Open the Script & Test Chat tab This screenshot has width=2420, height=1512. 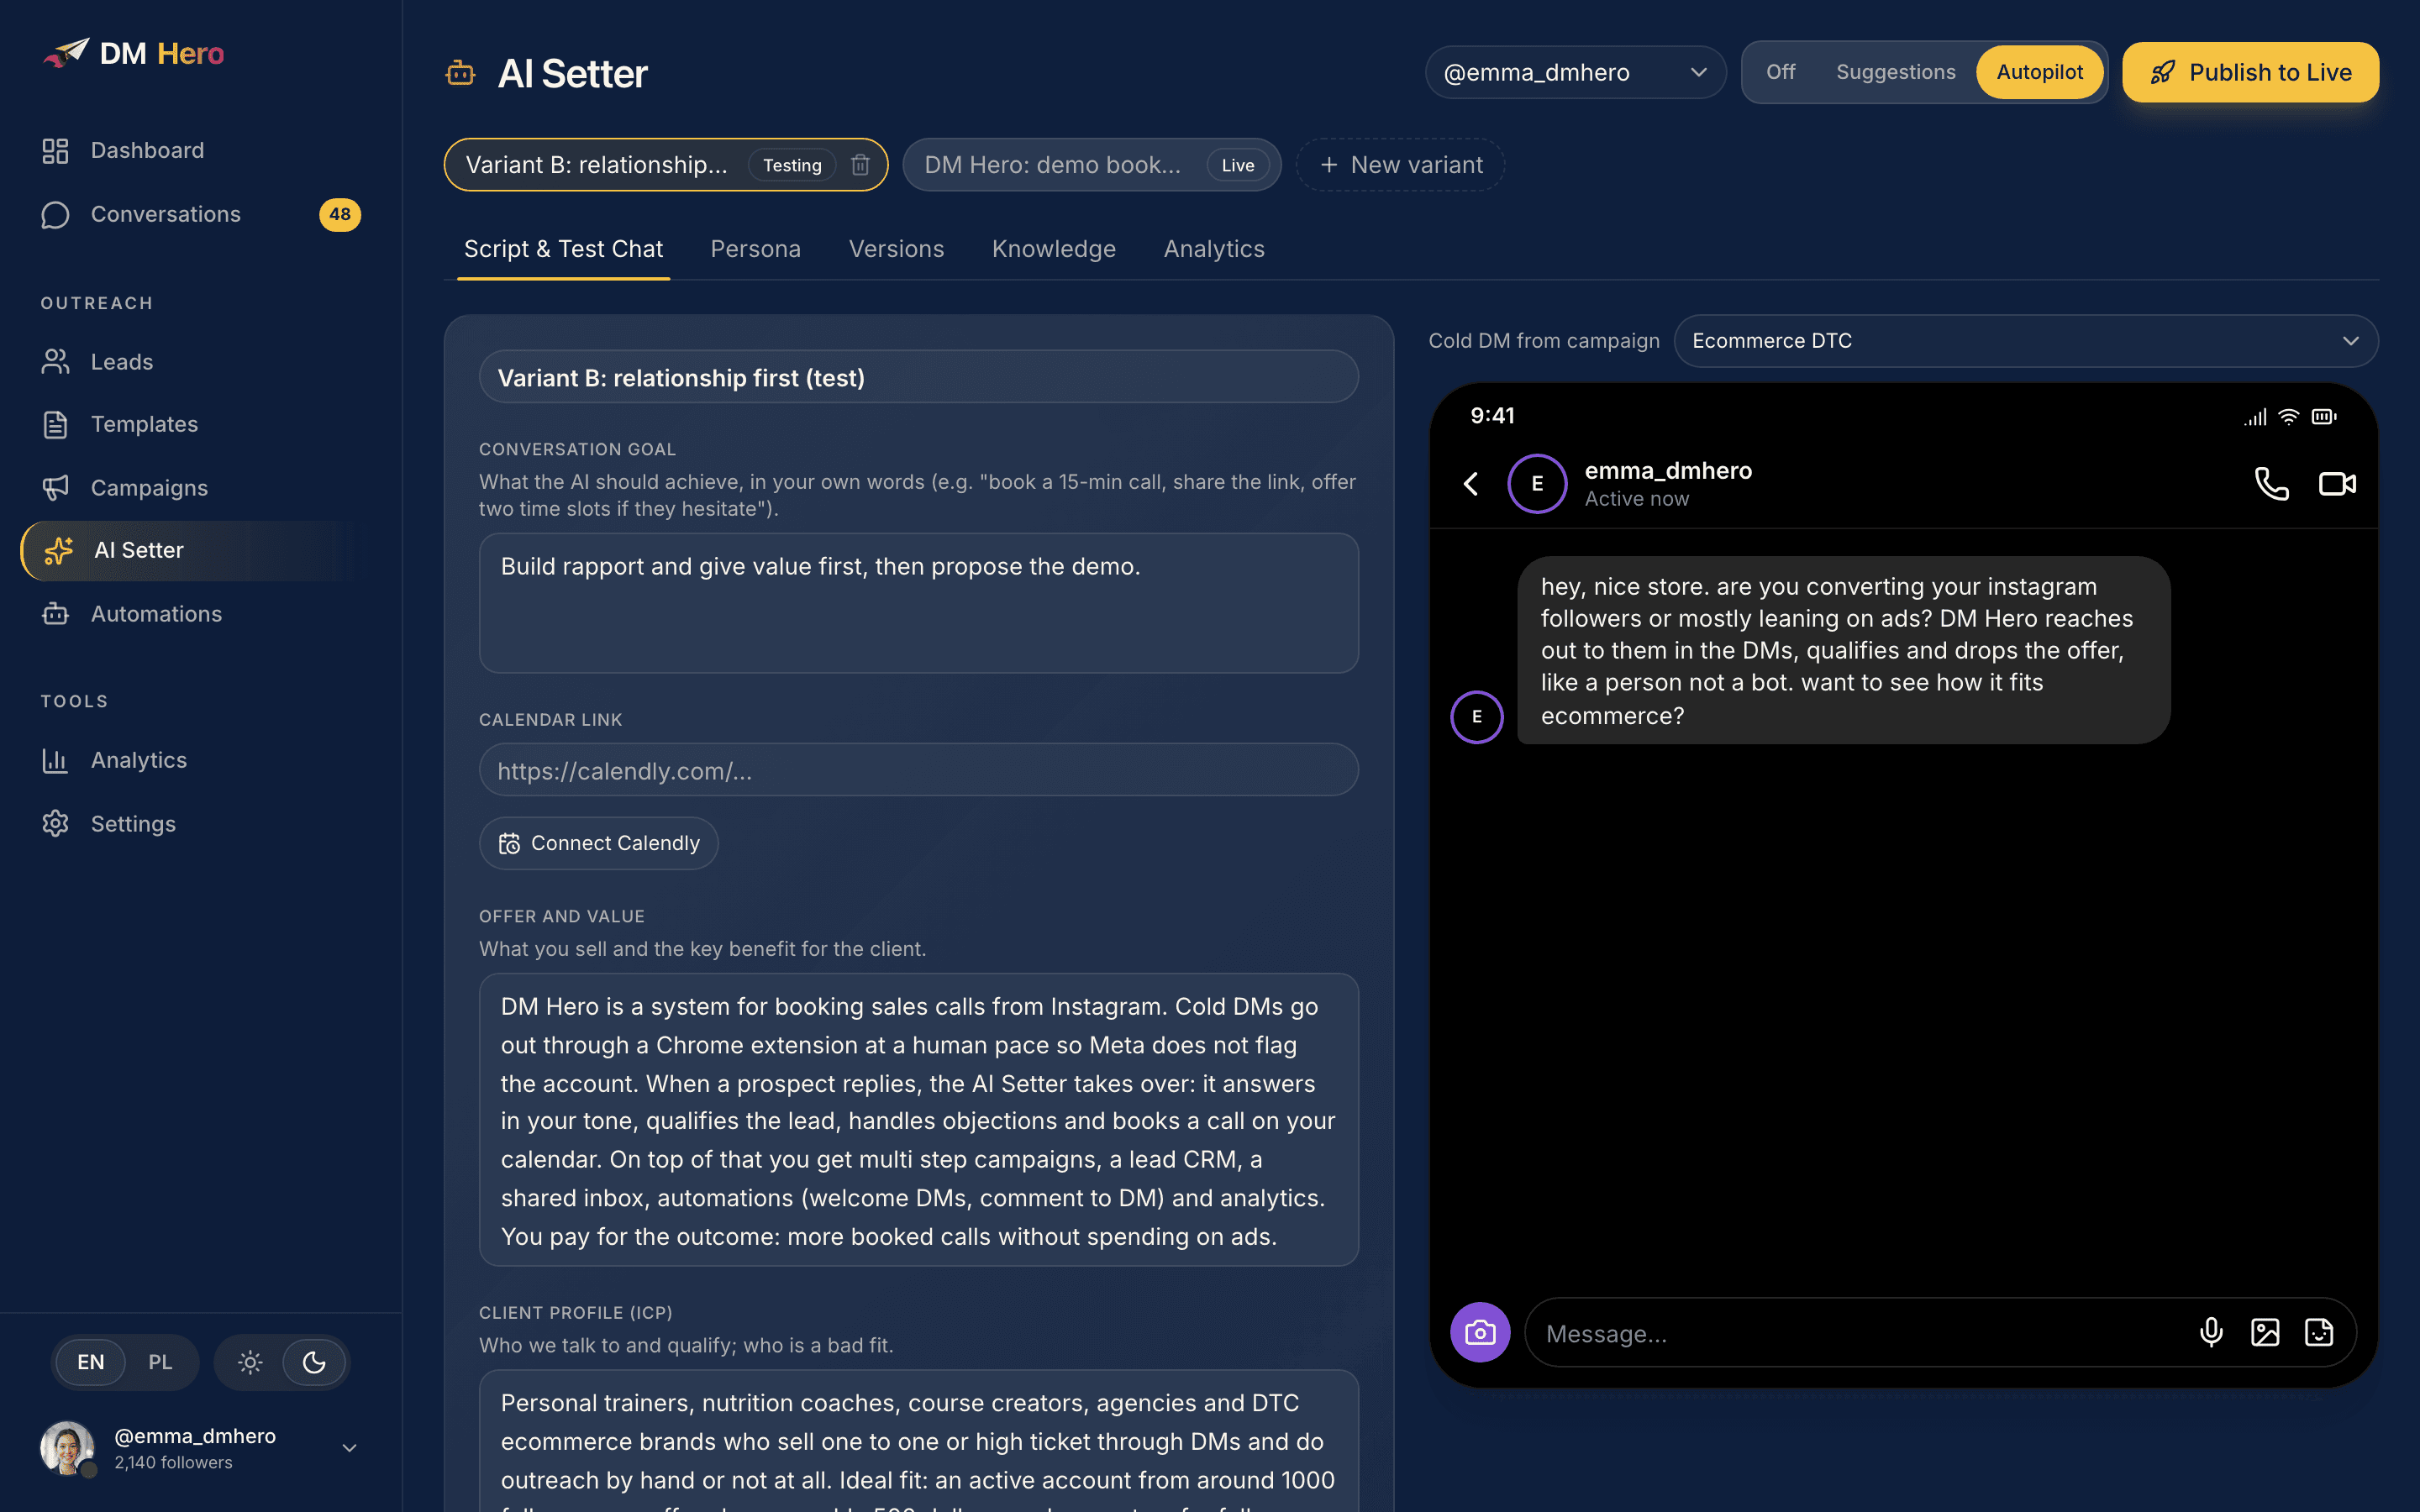point(563,249)
